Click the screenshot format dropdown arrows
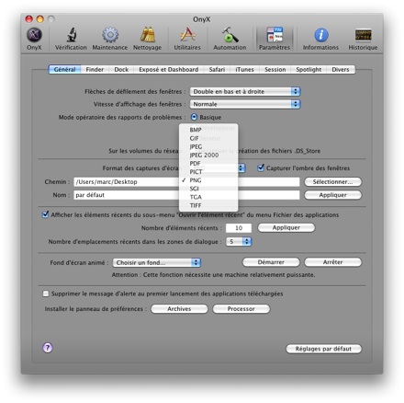Viewport: 404px width, 403px height. (241, 168)
